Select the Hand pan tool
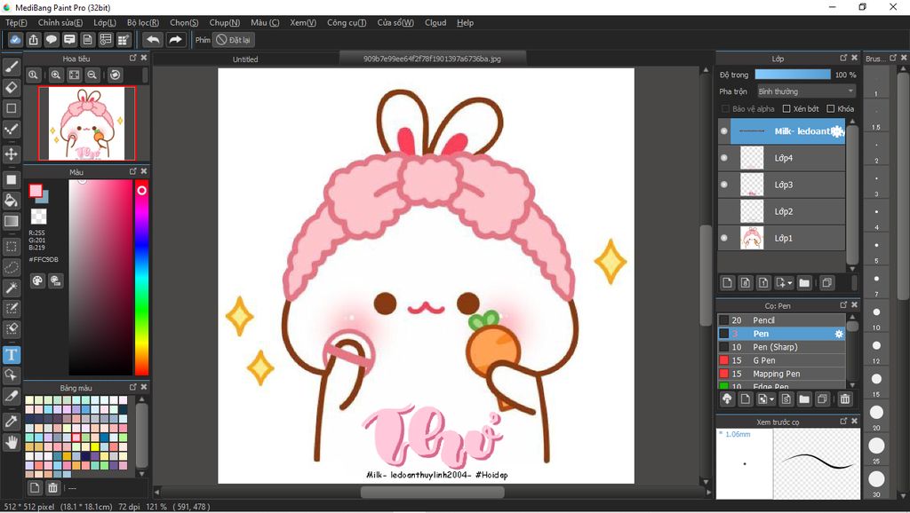Viewport: 910px width, 513px height. point(11,442)
